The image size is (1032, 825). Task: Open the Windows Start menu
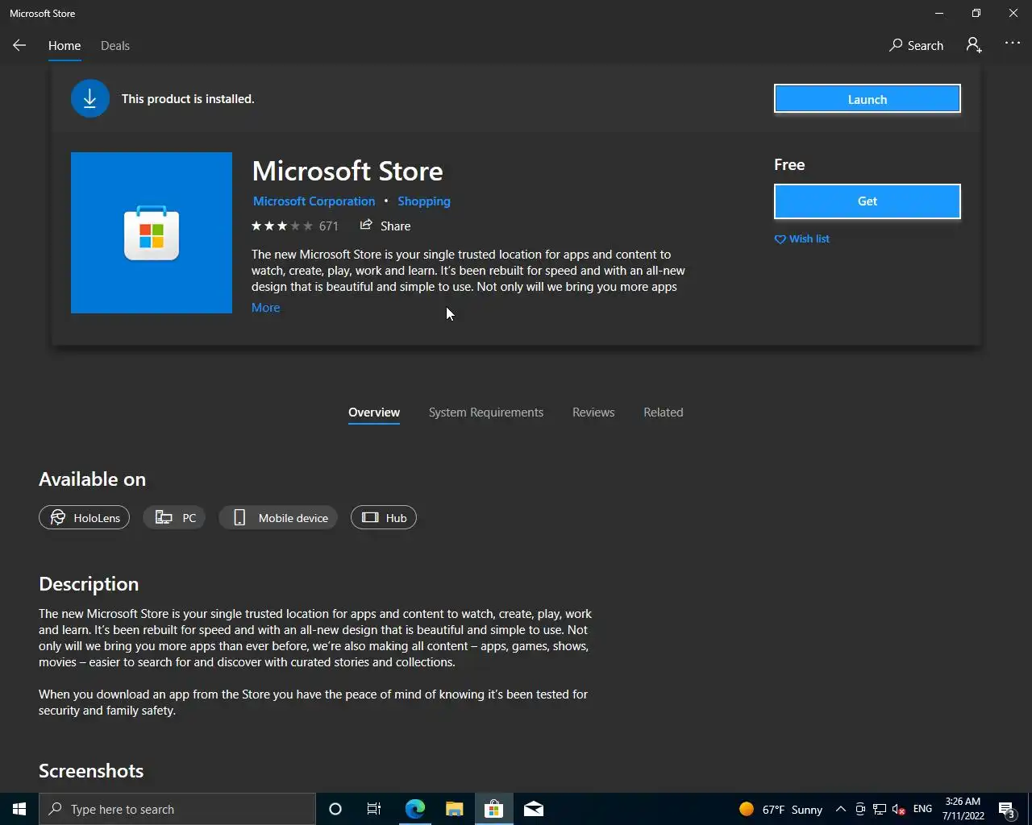pos(19,809)
